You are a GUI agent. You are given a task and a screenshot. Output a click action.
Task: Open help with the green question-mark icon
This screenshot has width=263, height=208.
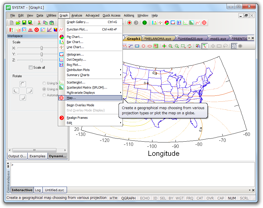tap(144, 23)
